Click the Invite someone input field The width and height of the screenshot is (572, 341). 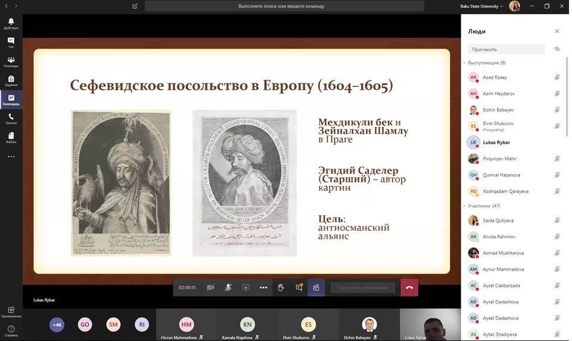tap(506, 49)
